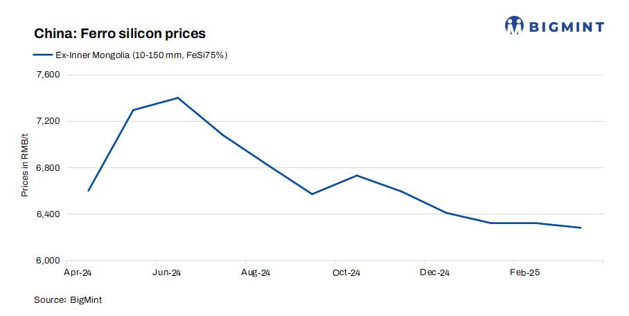This screenshot has height=316, width=629.
Task: Click the blue legend line swatch
Action: tap(43, 55)
